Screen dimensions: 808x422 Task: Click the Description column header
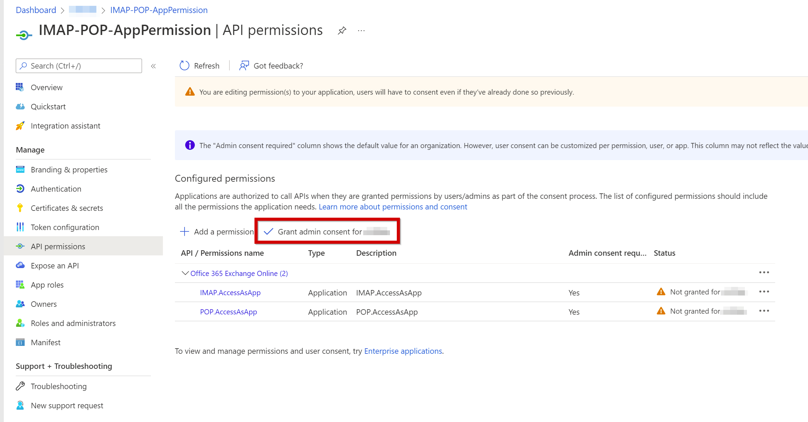376,253
